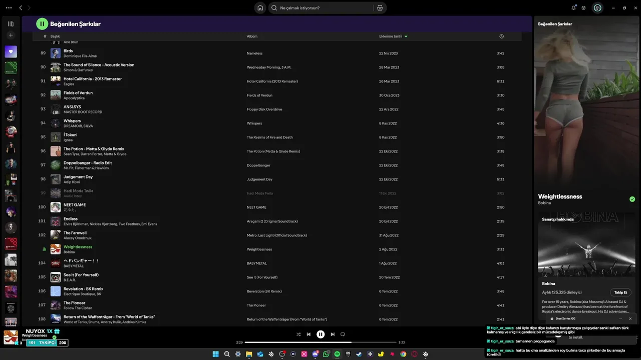Open the Weightlessness title in Now Playing panel

pyautogui.click(x=560, y=196)
